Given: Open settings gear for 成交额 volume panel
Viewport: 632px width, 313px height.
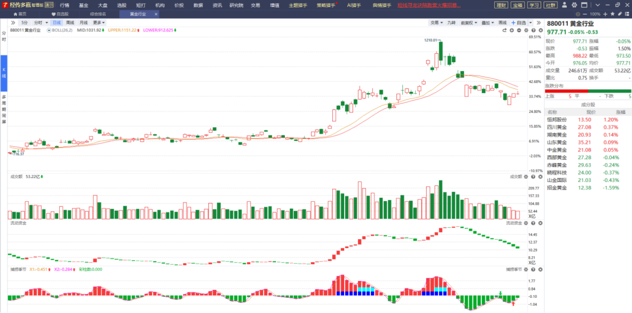Looking at the screenshot, I should coord(526,177).
